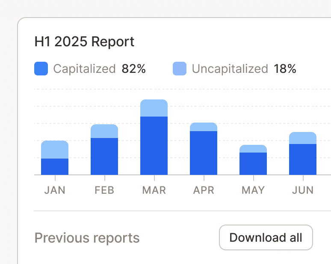This screenshot has height=264, width=331.
Task: Click the Previous reports heading
Action: point(87,238)
